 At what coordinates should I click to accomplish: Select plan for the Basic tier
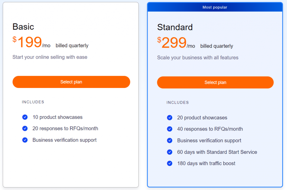pos(71,82)
